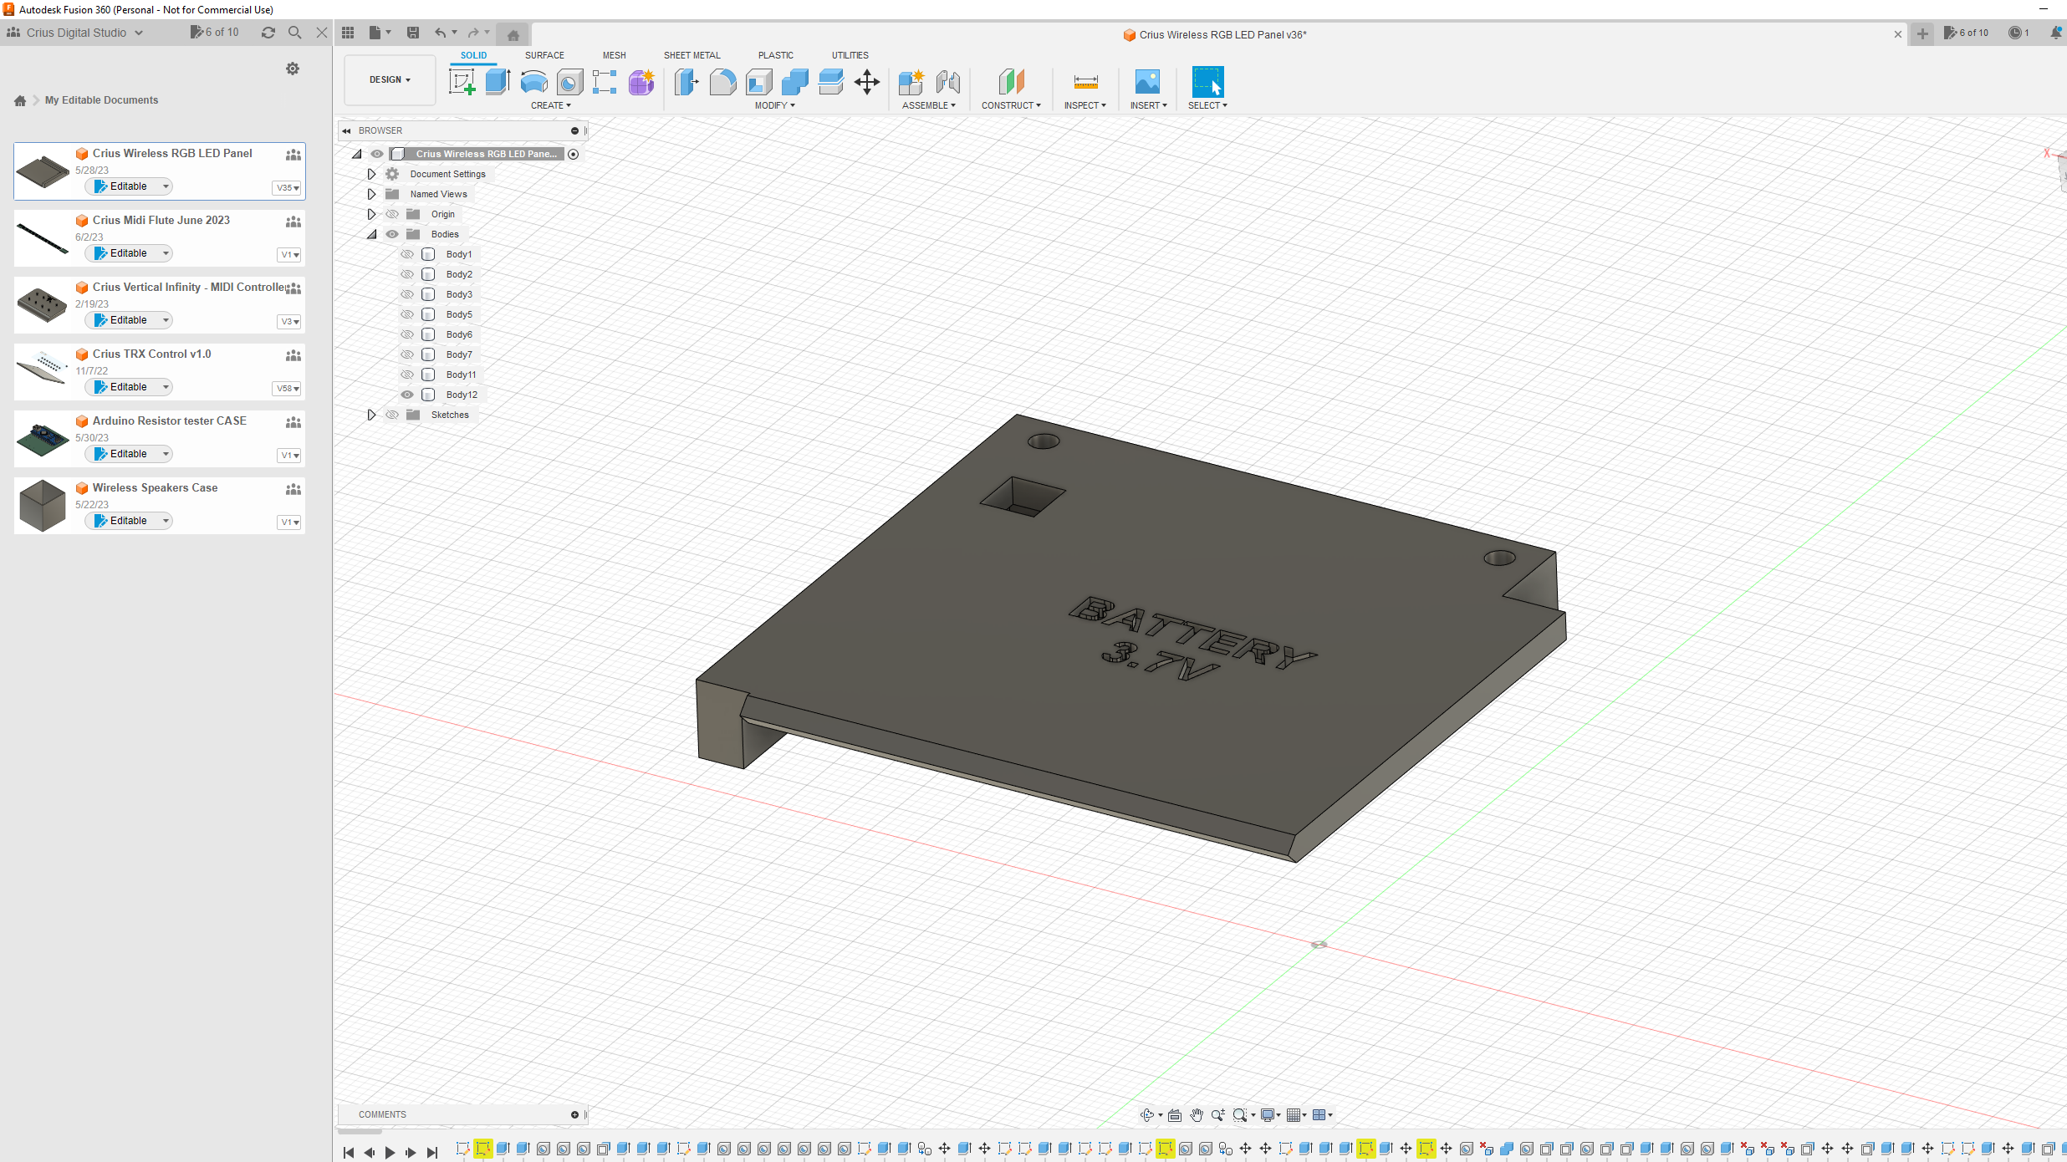Expand the Origin folder in browser

click(370, 213)
